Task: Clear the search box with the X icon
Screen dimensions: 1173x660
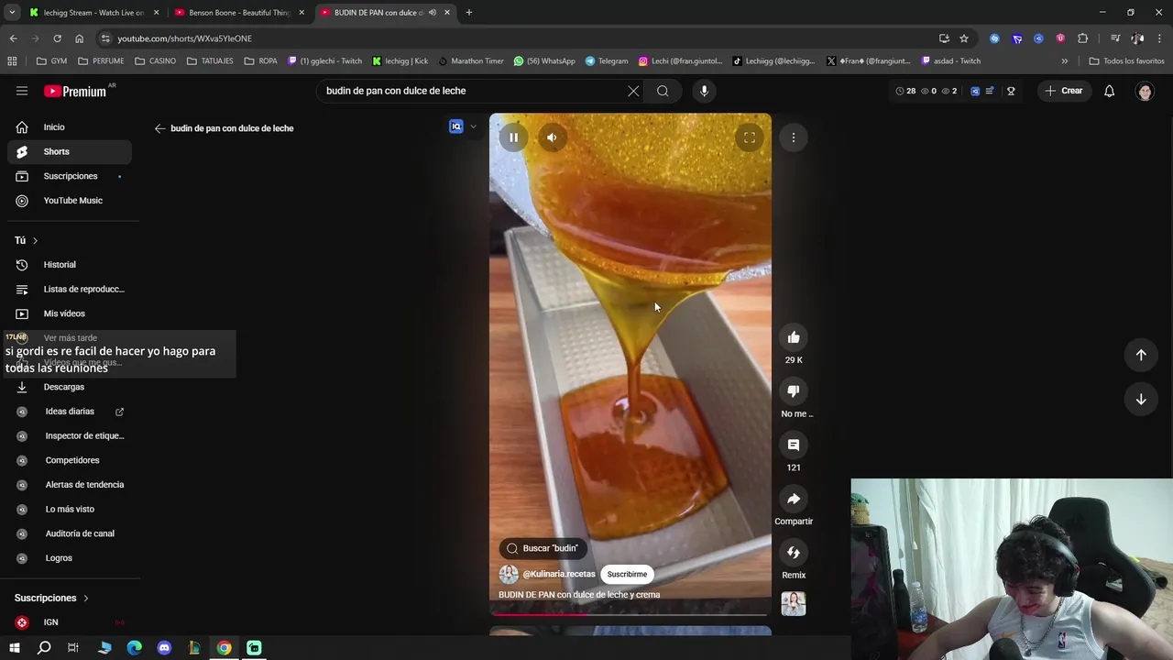Action: click(x=633, y=91)
